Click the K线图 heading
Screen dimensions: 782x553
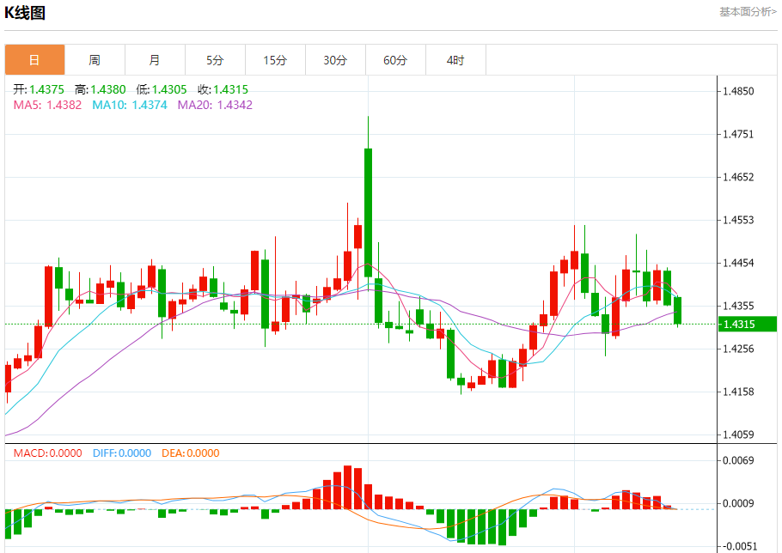(x=25, y=13)
